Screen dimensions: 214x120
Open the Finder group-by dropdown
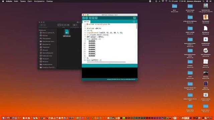pyautogui.click(x=75, y=25)
